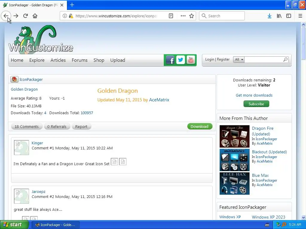The width and height of the screenshot is (306, 229).
Task: Click Jaroepz's avatar image
Action: point(22,196)
